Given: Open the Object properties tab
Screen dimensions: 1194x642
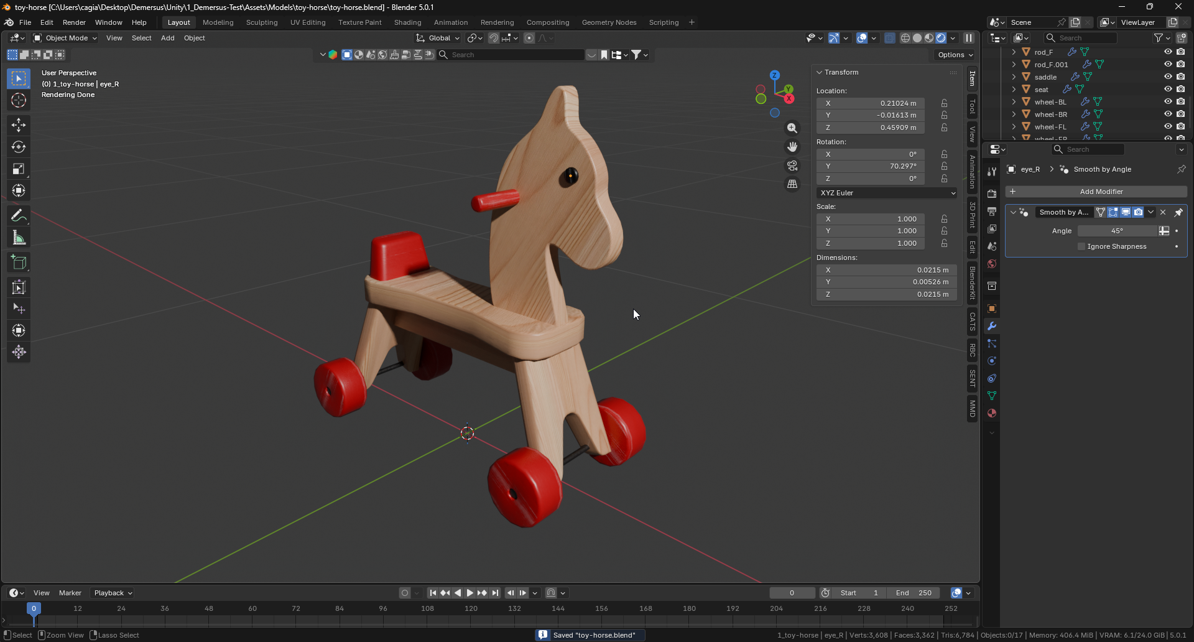Looking at the screenshot, I should click(992, 309).
